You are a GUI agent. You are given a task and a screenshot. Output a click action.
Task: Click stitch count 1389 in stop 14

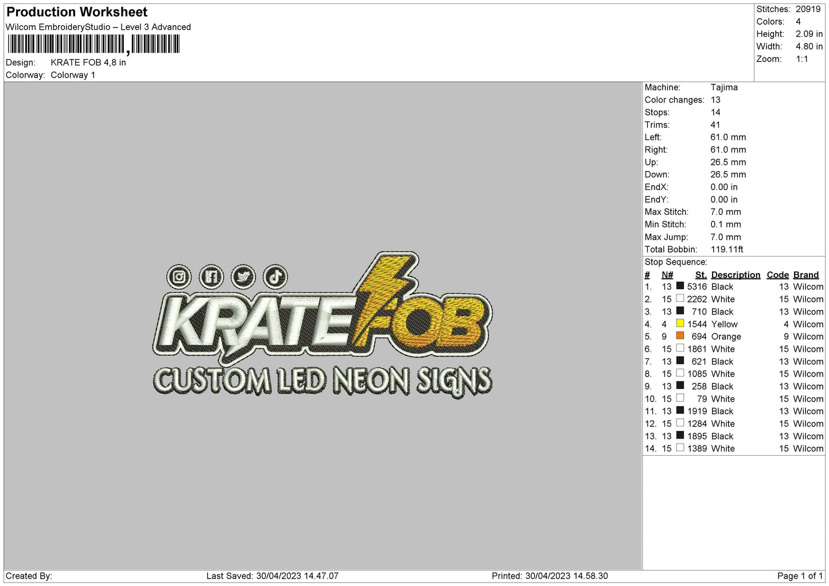(x=697, y=449)
